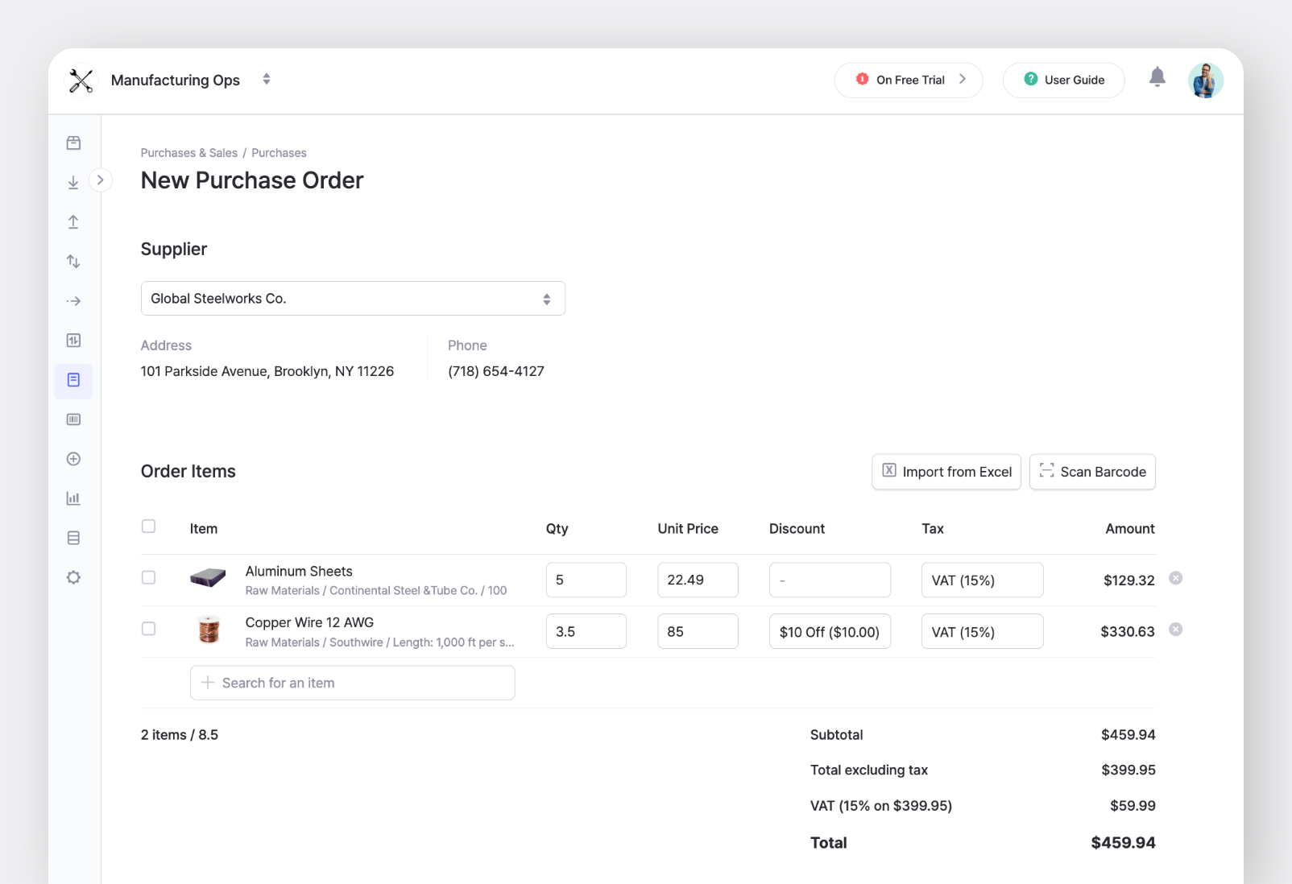Click the Scan Barcode button
The height and width of the screenshot is (884, 1292).
(1092, 472)
